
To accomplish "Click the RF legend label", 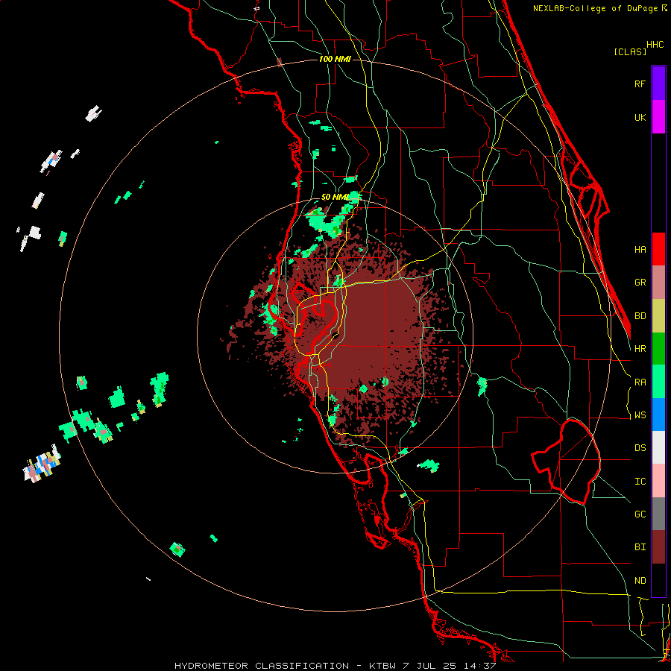I will pyautogui.click(x=640, y=84).
